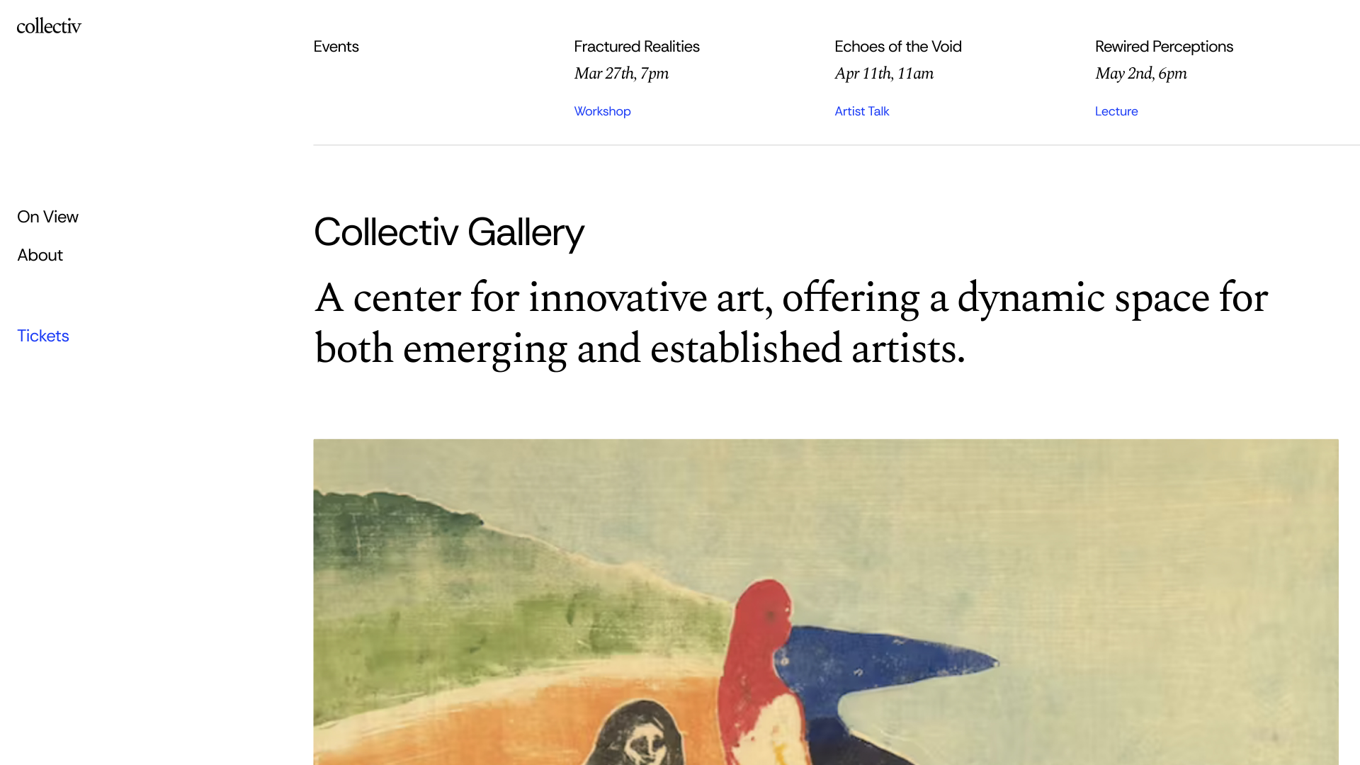This screenshot has width=1360, height=765.
Task: Click the collectiv logo
Action: pyautogui.click(x=49, y=26)
